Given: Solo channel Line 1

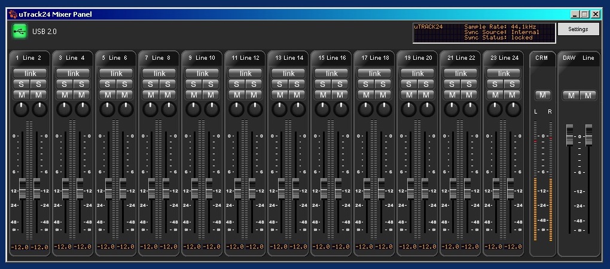Looking at the screenshot, I should [x=22, y=84].
